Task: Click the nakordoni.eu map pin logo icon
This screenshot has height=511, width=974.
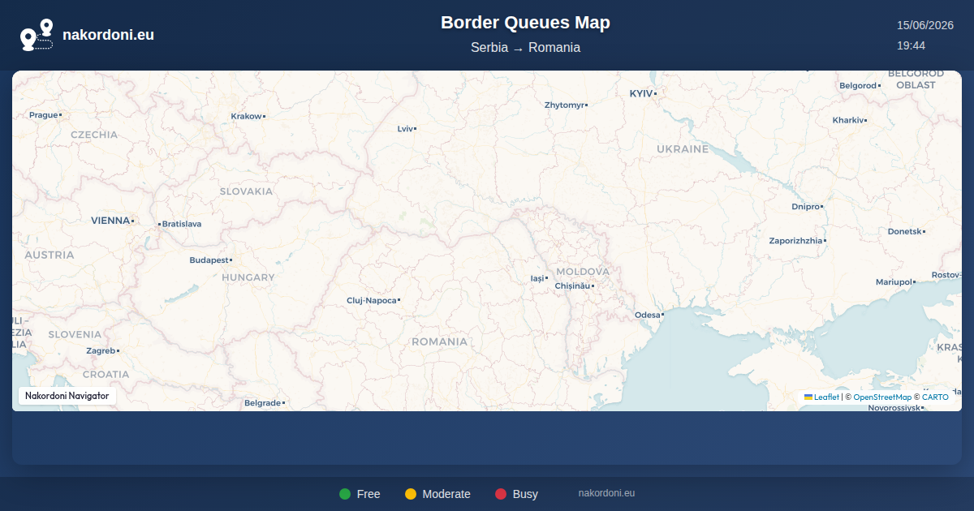Action: (x=37, y=35)
